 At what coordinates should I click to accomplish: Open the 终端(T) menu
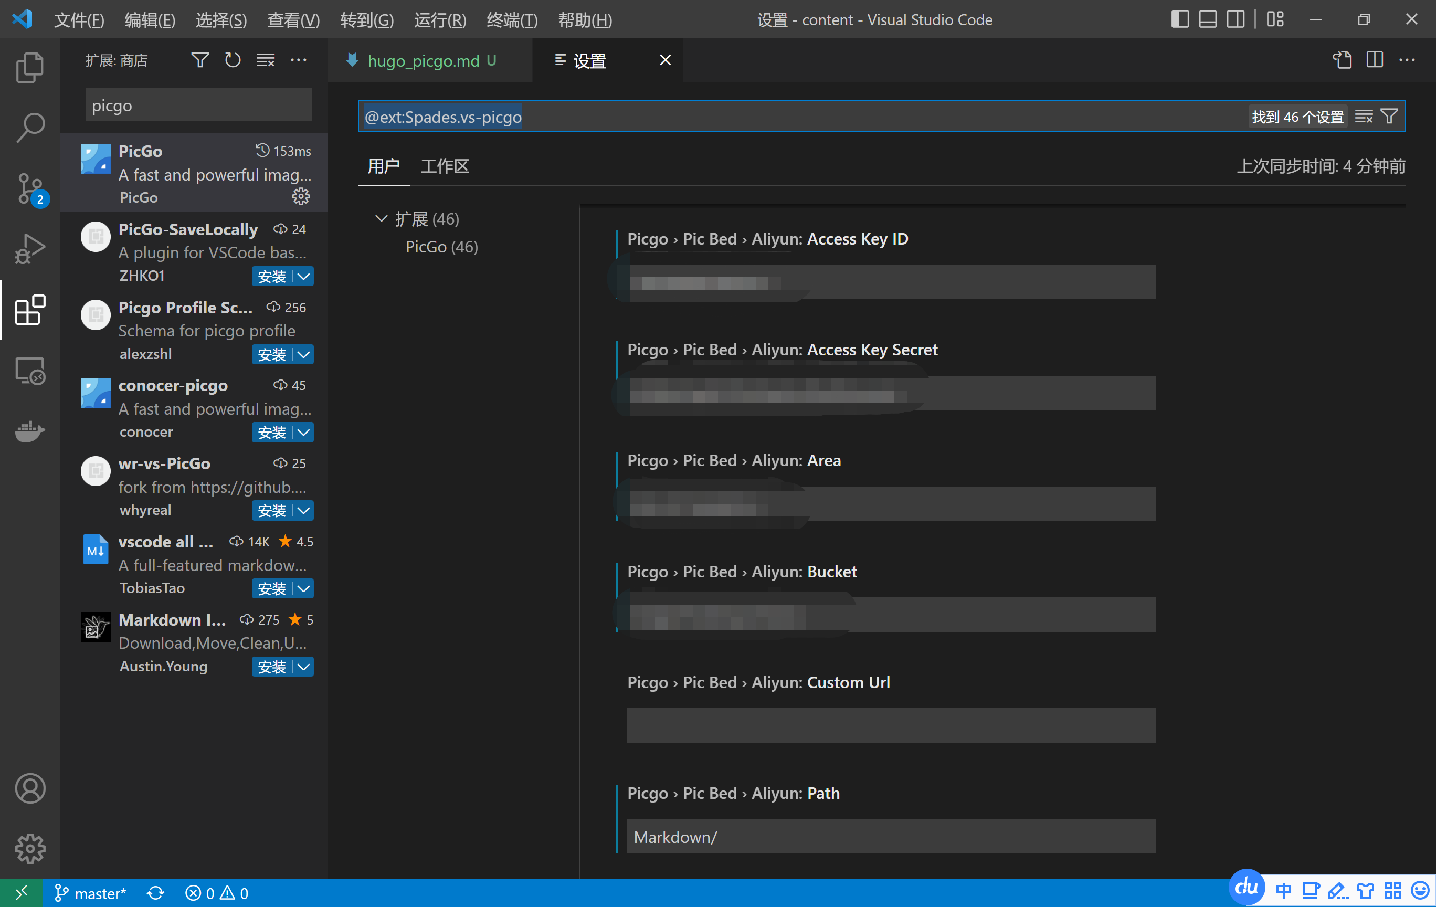[x=512, y=19]
